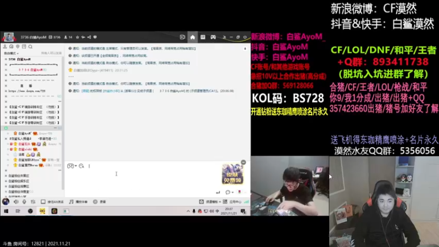Screen dimensions: 439x247
Task: Click the airplane gift icon in header
Action: [83, 37]
